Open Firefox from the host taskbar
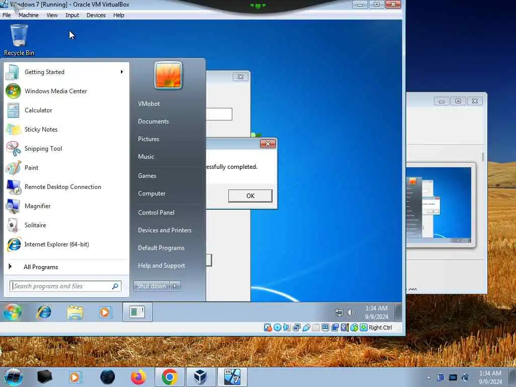The height and width of the screenshot is (387, 516). point(139,377)
